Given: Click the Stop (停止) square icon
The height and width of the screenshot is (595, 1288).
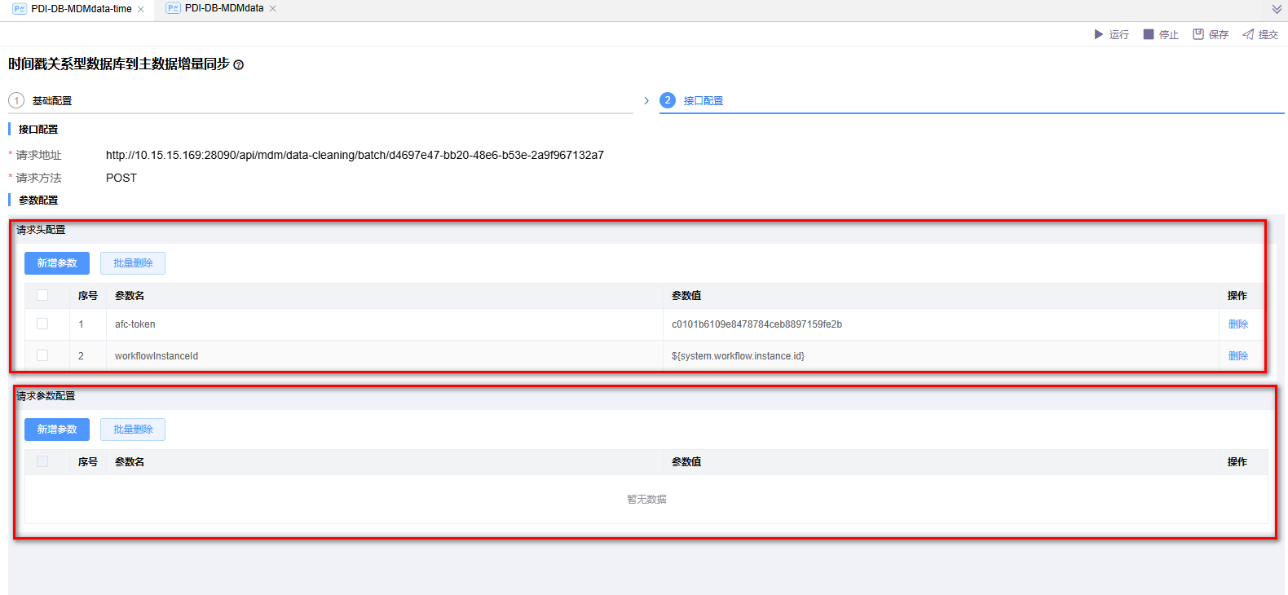Looking at the screenshot, I should click(1149, 34).
